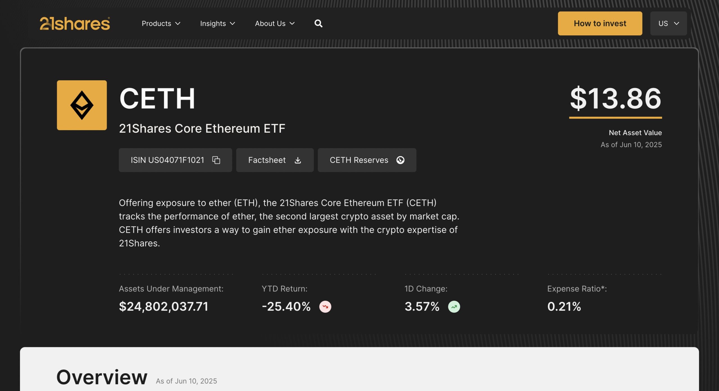Screen dimensions: 719x391
Task: Expand the Products menu chevron
Action: tap(178, 24)
